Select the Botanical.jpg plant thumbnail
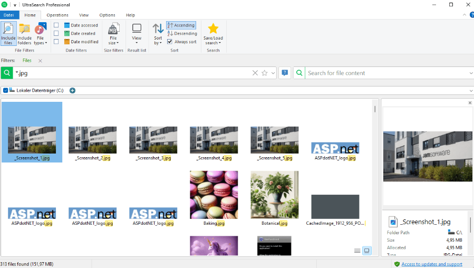Viewport: 474px width, 268px height. [x=275, y=195]
